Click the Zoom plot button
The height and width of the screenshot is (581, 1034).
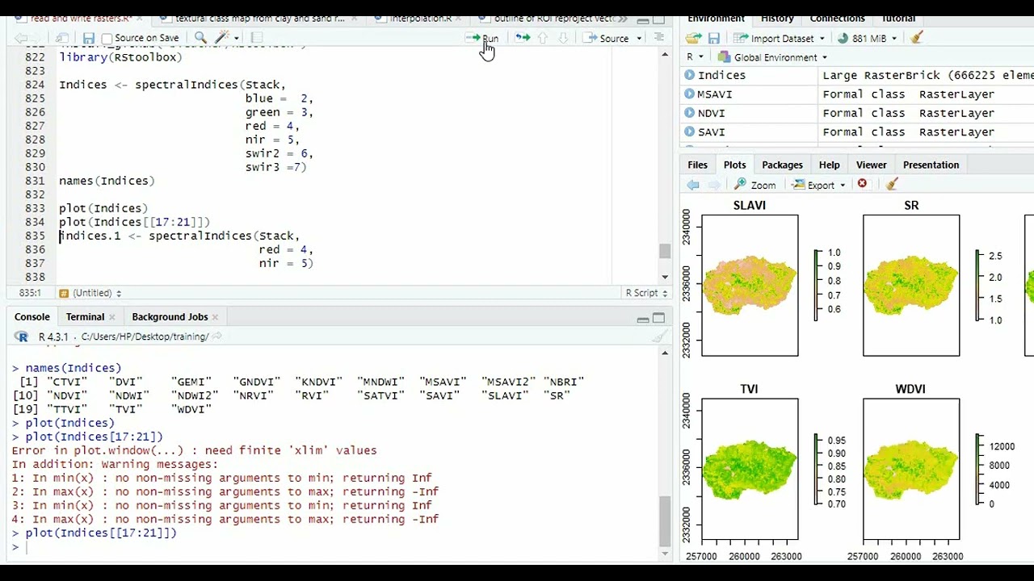(x=755, y=185)
